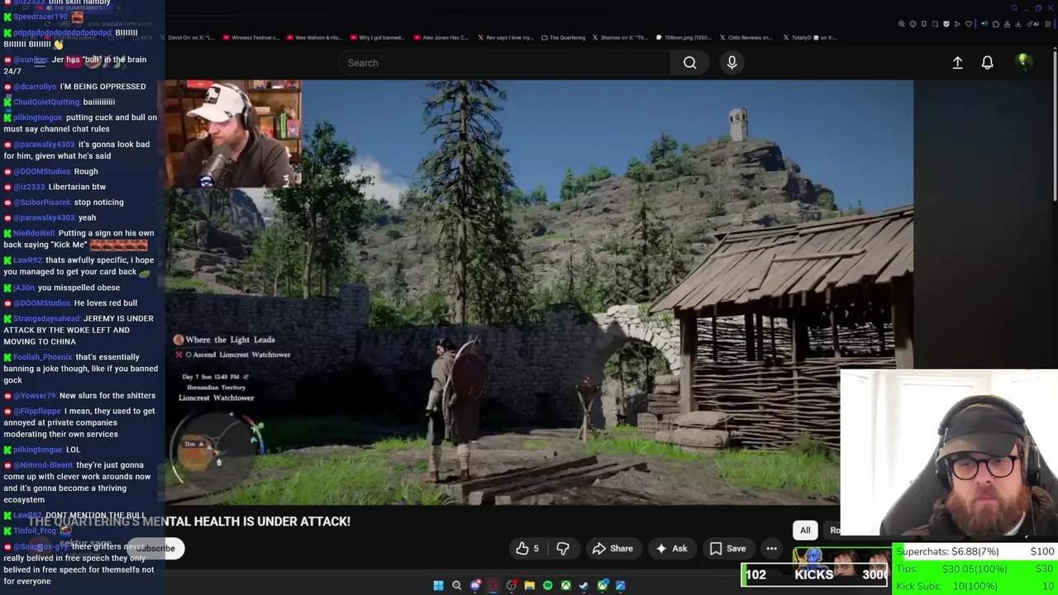Image resolution: width=1058 pixels, height=595 pixels.
Task: Open more actions three-dot menu
Action: pos(771,549)
